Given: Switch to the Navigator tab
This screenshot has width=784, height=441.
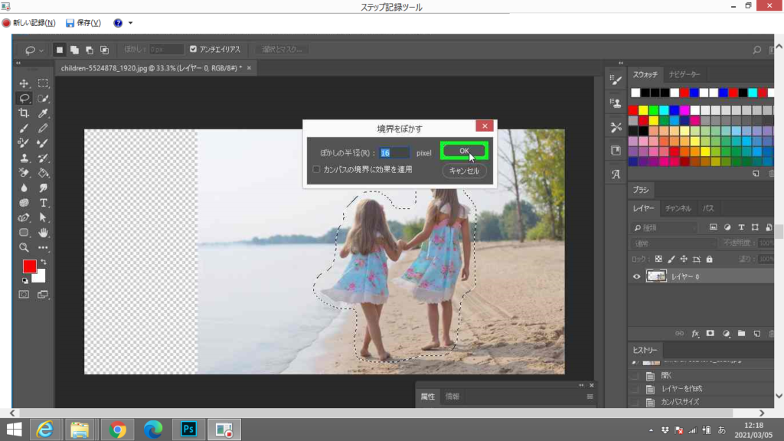Looking at the screenshot, I should (684, 74).
